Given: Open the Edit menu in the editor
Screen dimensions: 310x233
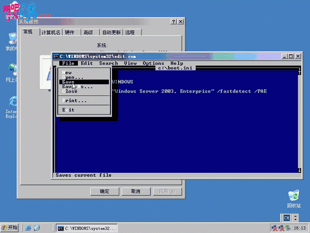Looking at the screenshot, I should (87, 63).
